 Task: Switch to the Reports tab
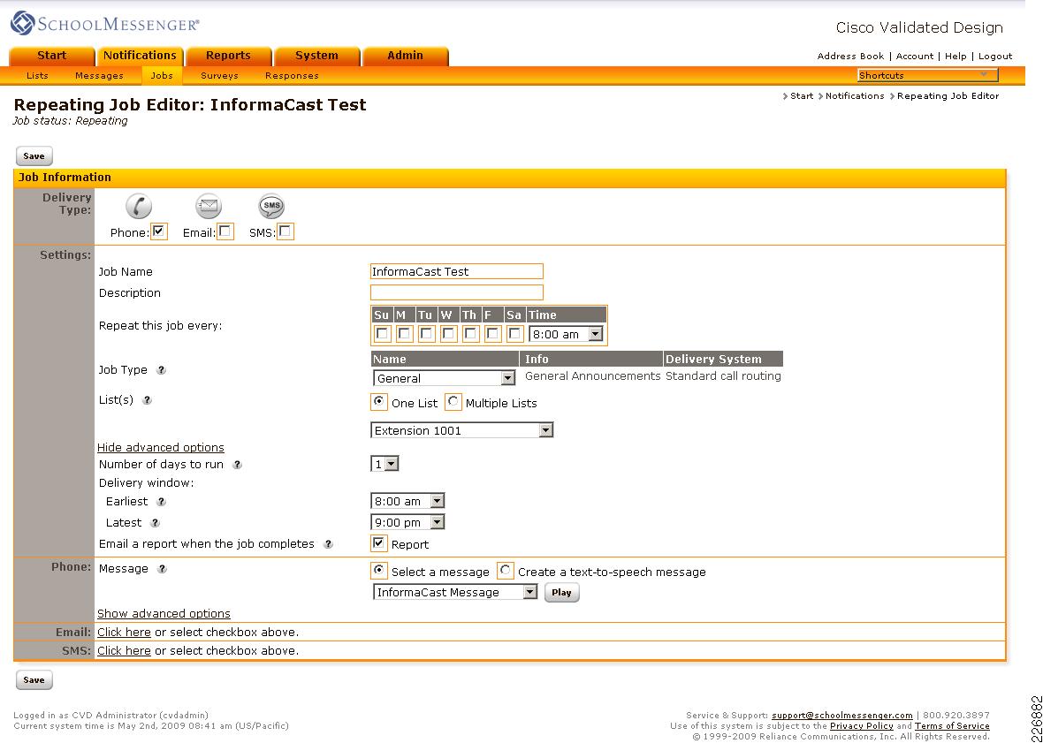click(x=228, y=56)
